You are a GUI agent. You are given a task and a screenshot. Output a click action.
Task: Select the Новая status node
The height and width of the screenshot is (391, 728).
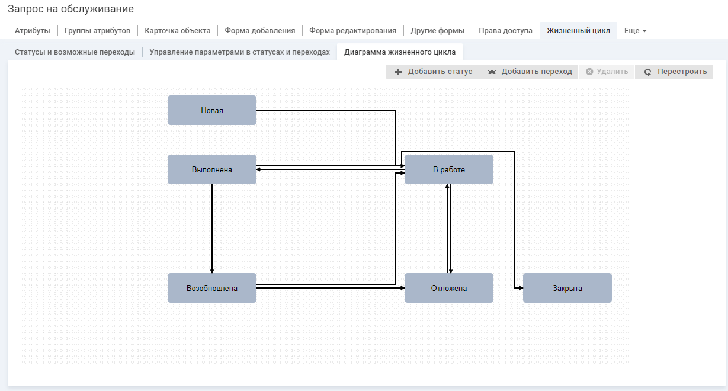pyautogui.click(x=212, y=110)
